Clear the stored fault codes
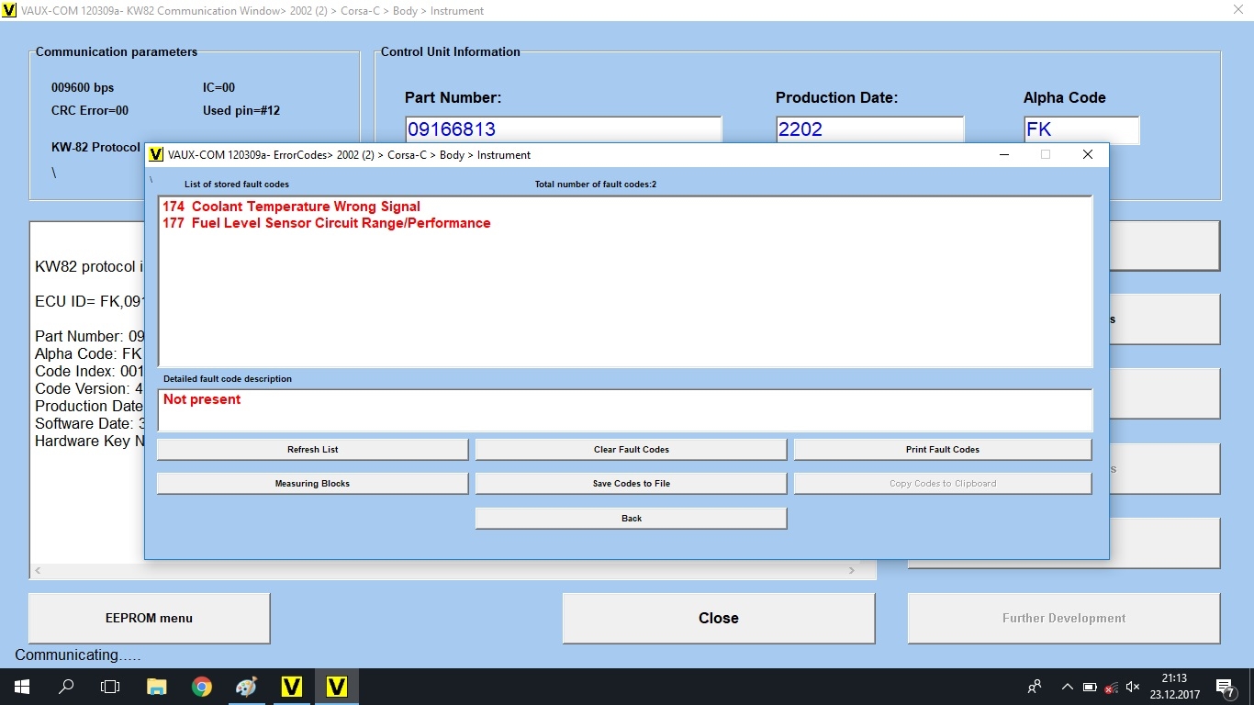 (x=631, y=449)
